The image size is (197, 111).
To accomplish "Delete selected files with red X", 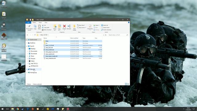I will (64, 27).
